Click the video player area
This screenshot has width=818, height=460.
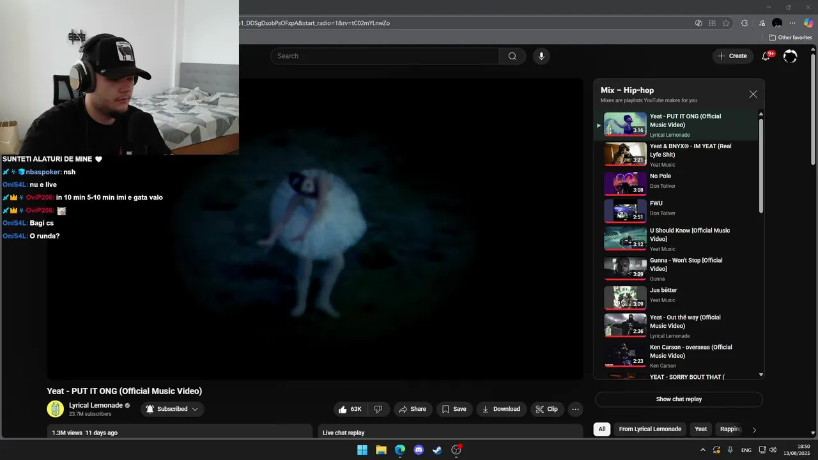click(315, 229)
